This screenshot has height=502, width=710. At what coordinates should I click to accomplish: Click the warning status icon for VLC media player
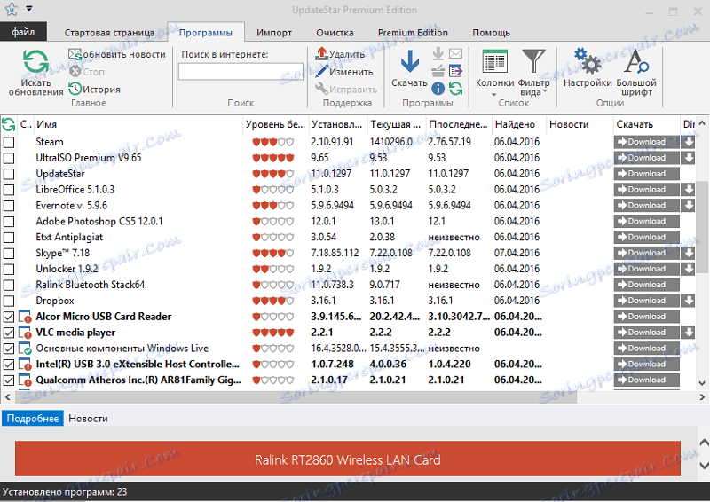[x=25, y=333]
